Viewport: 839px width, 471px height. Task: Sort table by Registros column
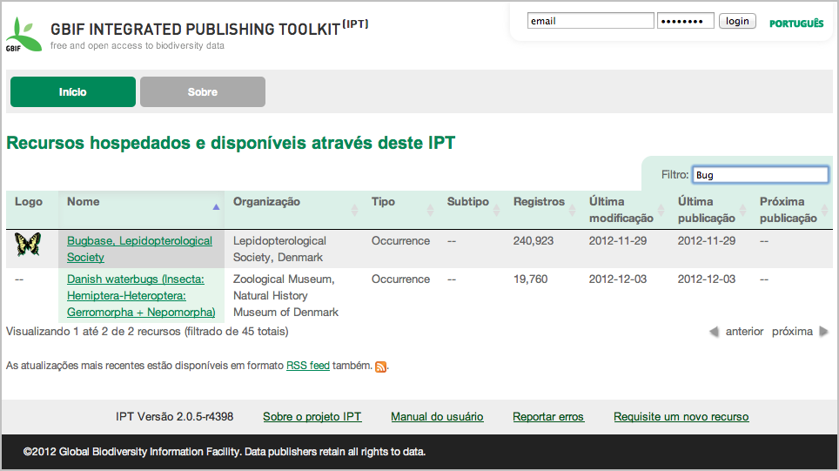[542, 209]
